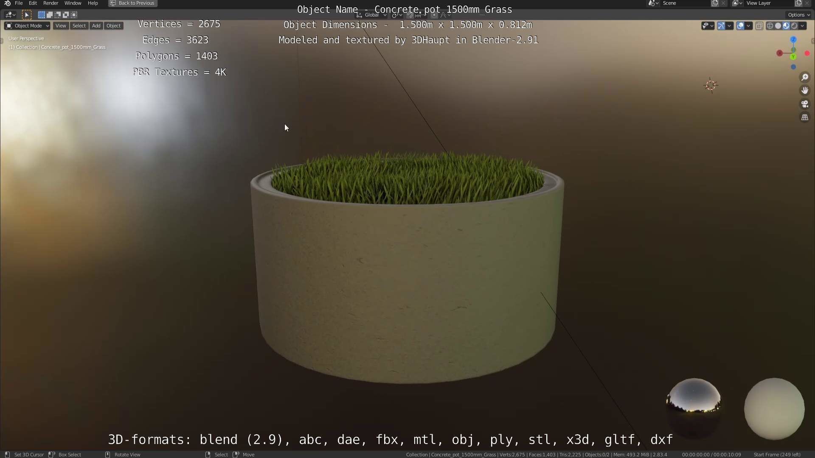This screenshot has height=458, width=815.
Task: Open the File menu
Action: click(x=19, y=3)
